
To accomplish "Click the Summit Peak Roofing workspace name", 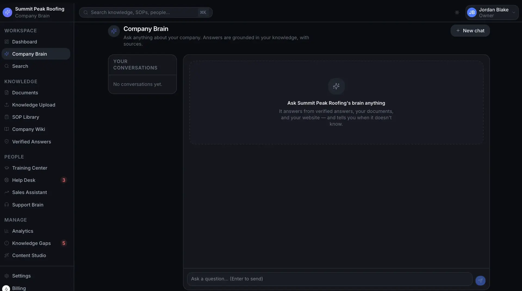I will pyautogui.click(x=40, y=9).
